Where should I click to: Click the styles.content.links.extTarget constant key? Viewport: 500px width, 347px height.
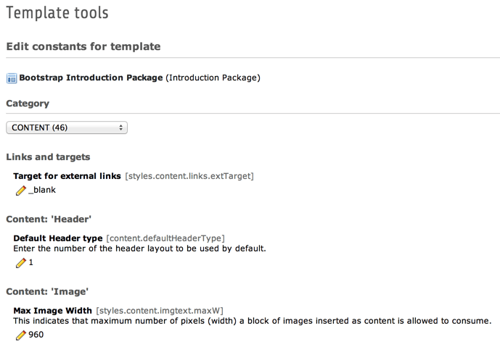pyautogui.click(x=189, y=176)
